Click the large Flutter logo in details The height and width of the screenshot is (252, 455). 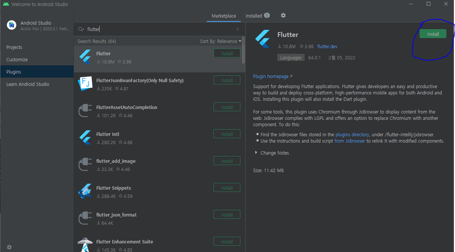point(262,39)
